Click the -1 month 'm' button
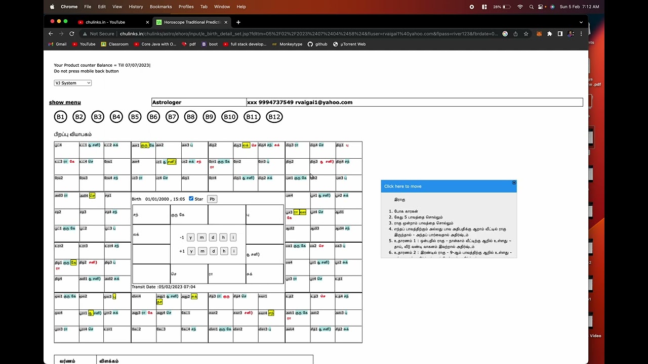Viewport: 648px width, 364px height. (201, 238)
